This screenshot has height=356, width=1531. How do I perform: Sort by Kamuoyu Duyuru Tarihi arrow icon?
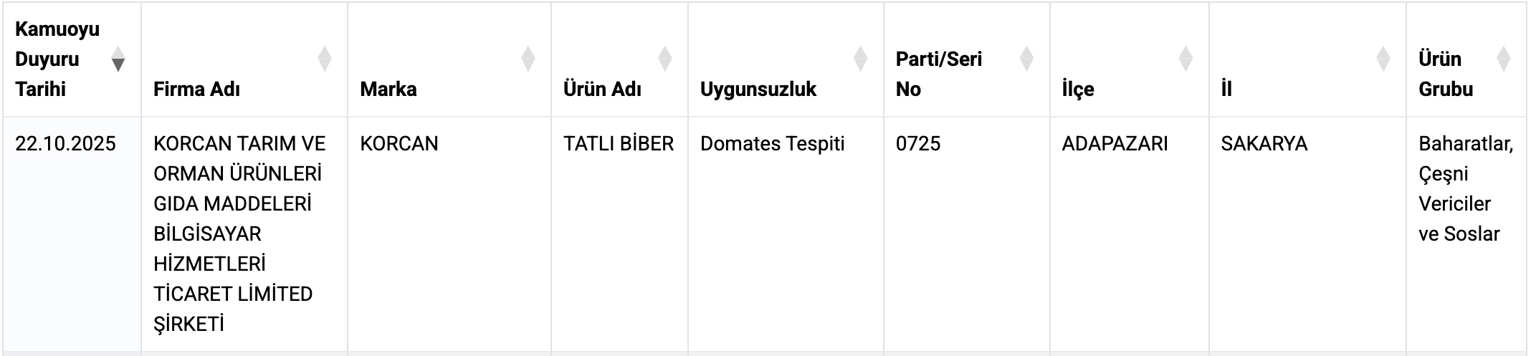pos(118,59)
